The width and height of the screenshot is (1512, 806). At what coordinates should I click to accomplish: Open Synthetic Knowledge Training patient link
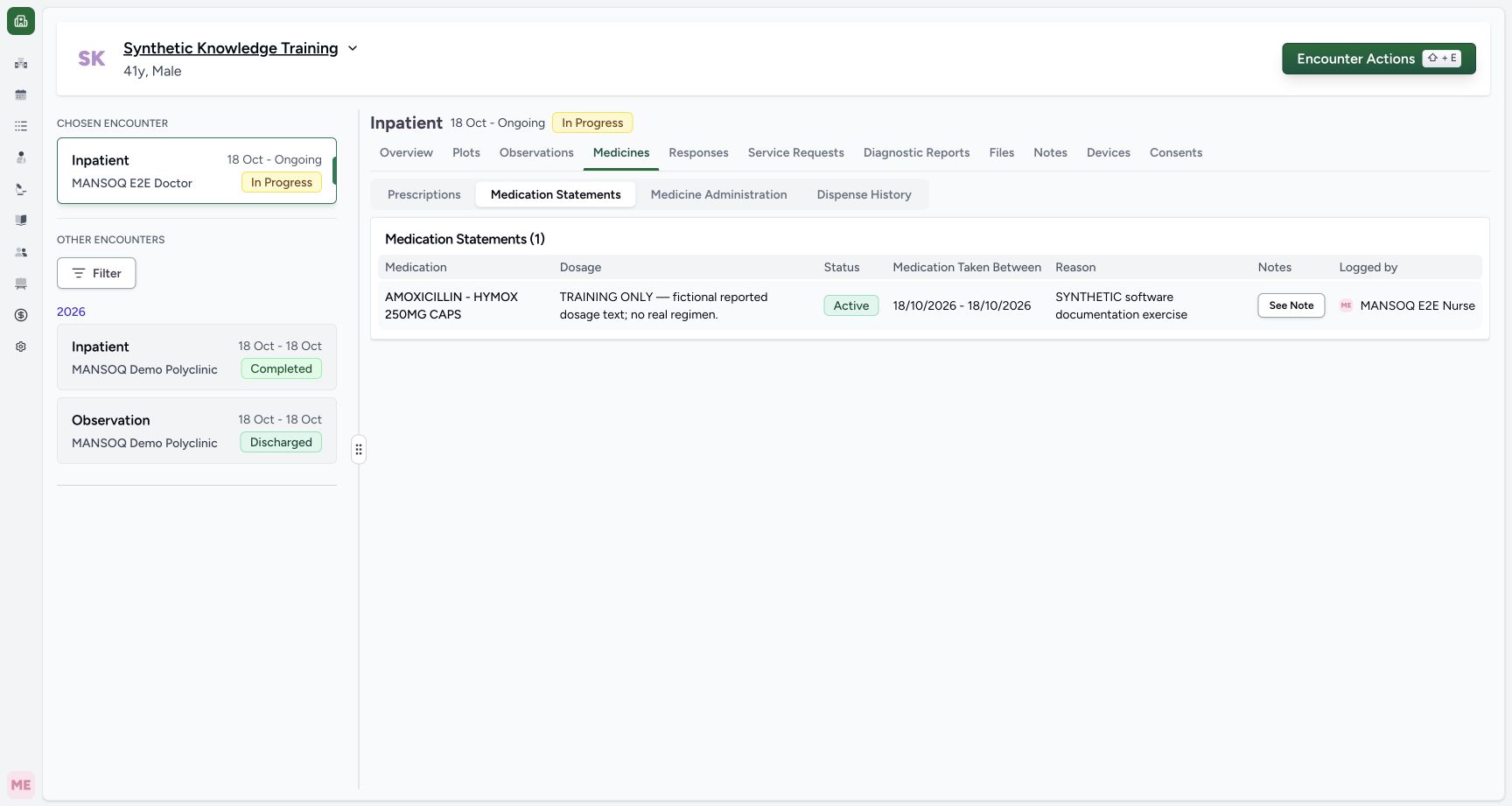coord(230,48)
